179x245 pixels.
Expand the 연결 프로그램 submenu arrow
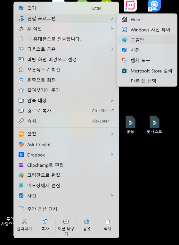112,18
